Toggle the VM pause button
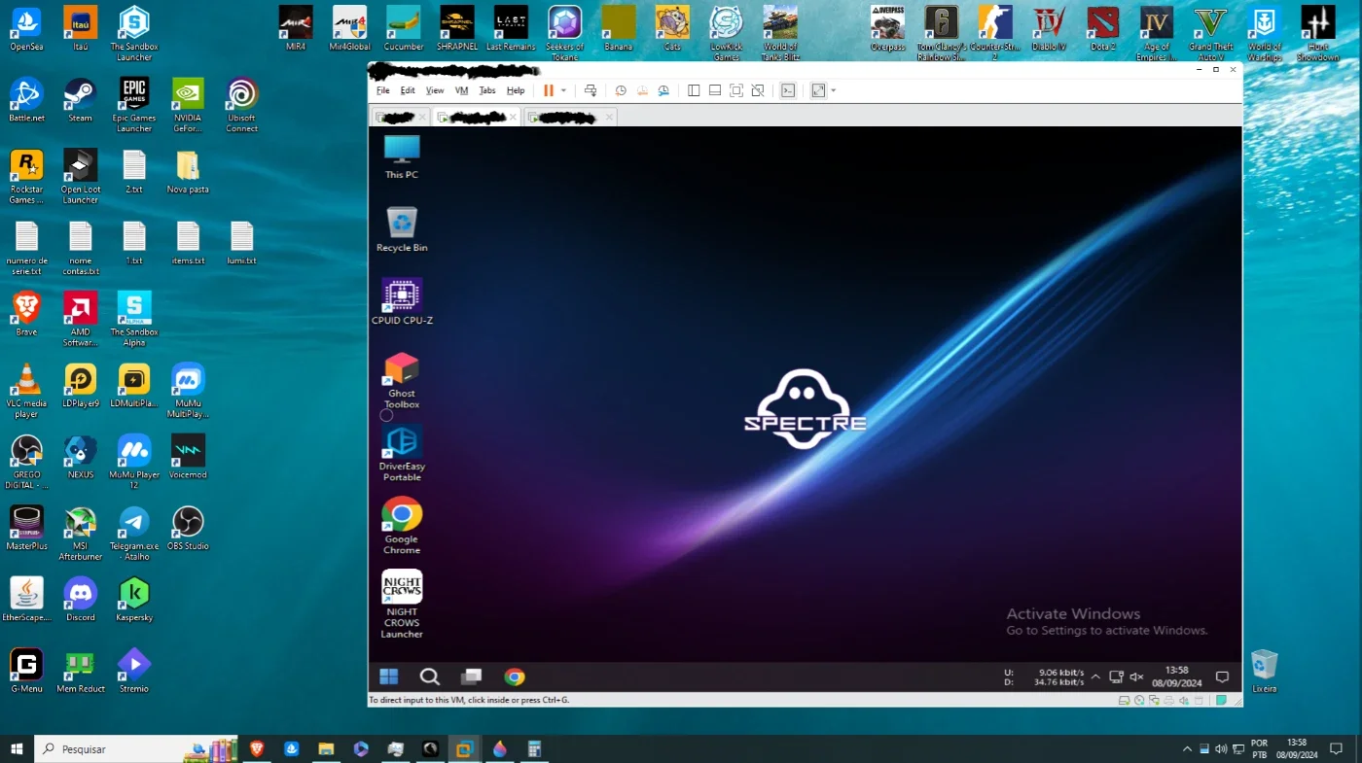This screenshot has width=1362, height=763. tap(549, 90)
